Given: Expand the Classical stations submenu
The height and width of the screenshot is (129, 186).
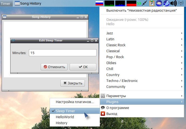Looking at the screenshot, I should [142, 51].
